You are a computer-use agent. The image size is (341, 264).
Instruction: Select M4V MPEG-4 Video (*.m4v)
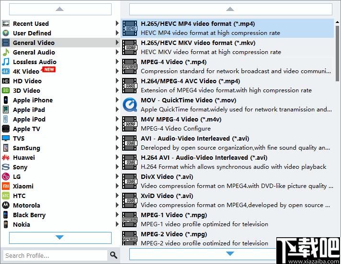(x=227, y=124)
